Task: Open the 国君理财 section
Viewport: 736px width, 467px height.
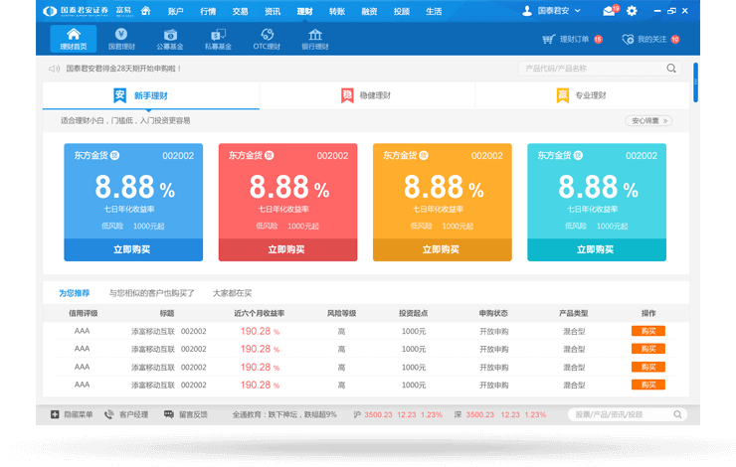Action: (121, 39)
